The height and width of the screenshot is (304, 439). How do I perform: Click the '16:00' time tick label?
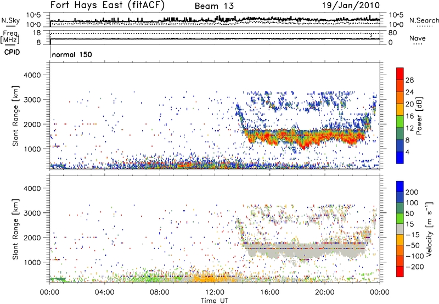tap(269, 292)
